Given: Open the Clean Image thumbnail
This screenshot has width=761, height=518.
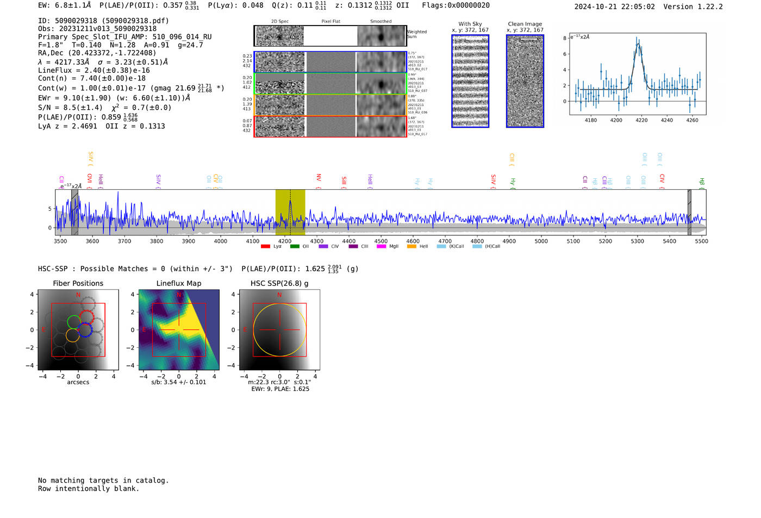Looking at the screenshot, I should [x=525, y=81].
